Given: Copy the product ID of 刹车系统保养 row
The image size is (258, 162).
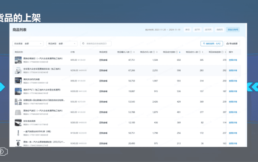Looking at the screenshot, I should pos(47,125).
